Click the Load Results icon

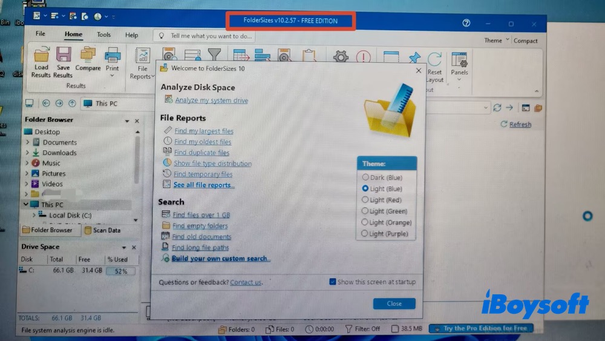(x=41, y=55)
